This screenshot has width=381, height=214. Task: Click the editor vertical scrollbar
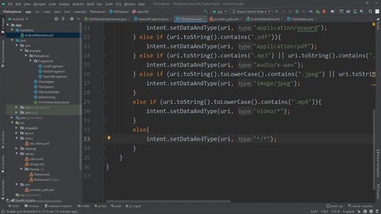coord(374,150)
